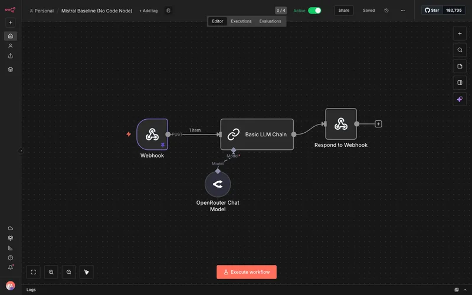
Task: Open the notifications bell icon
Action: (x=11, y=268)
